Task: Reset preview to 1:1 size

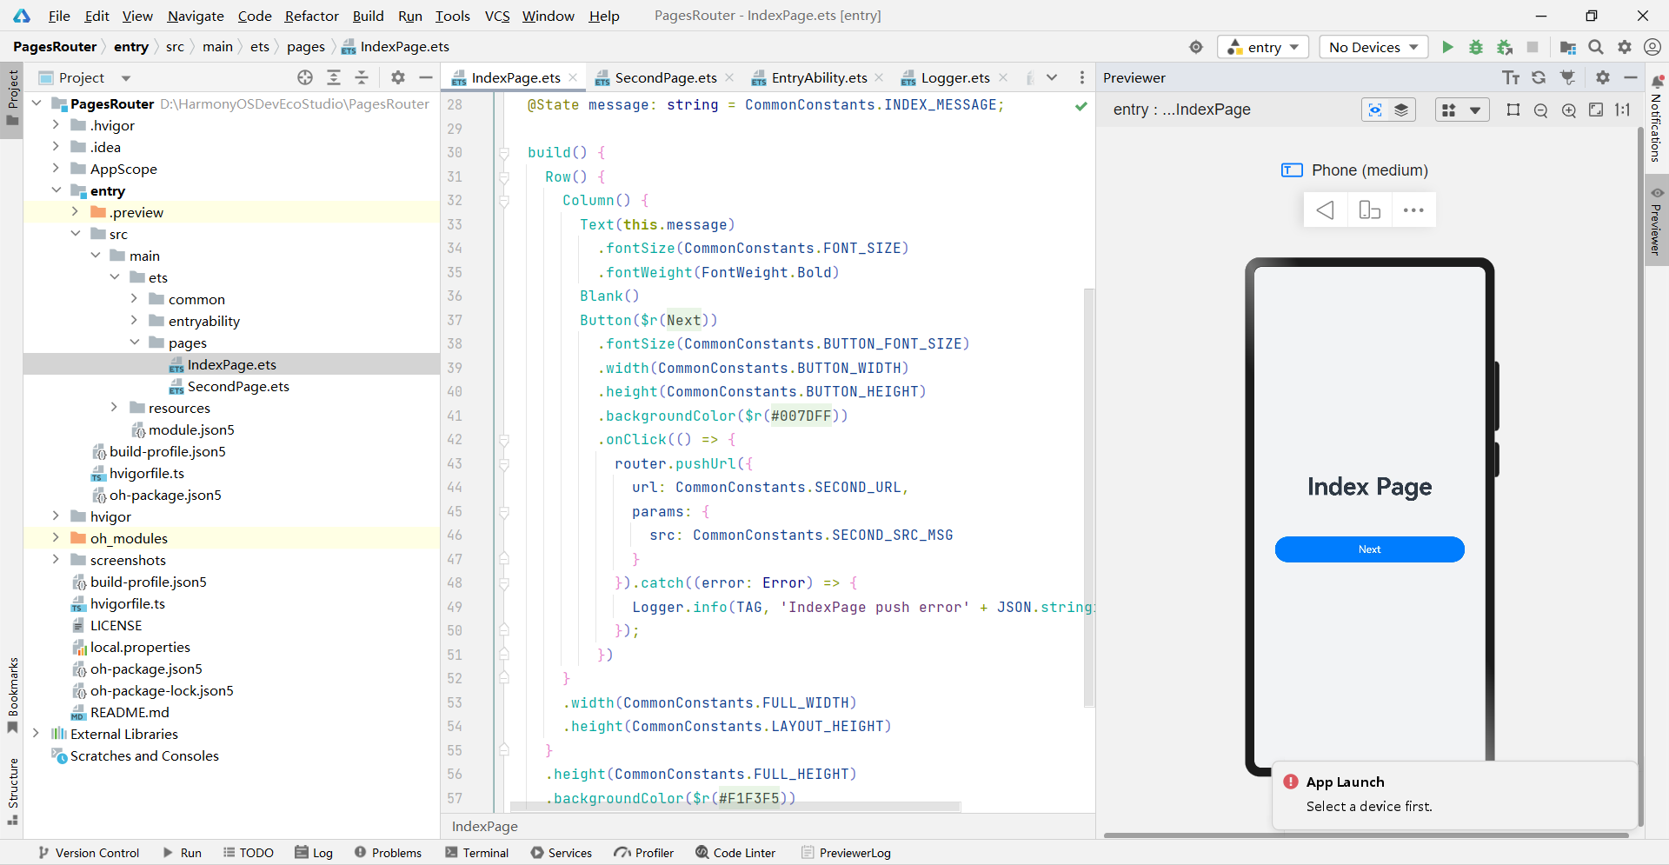Action: coord(1623,110)
